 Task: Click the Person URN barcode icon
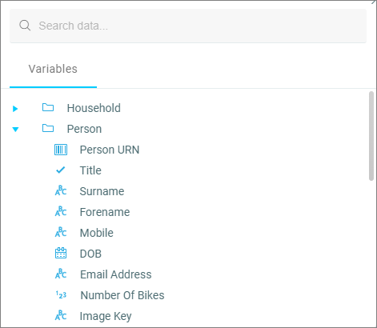pyautogui.click(x=61, y=150)
